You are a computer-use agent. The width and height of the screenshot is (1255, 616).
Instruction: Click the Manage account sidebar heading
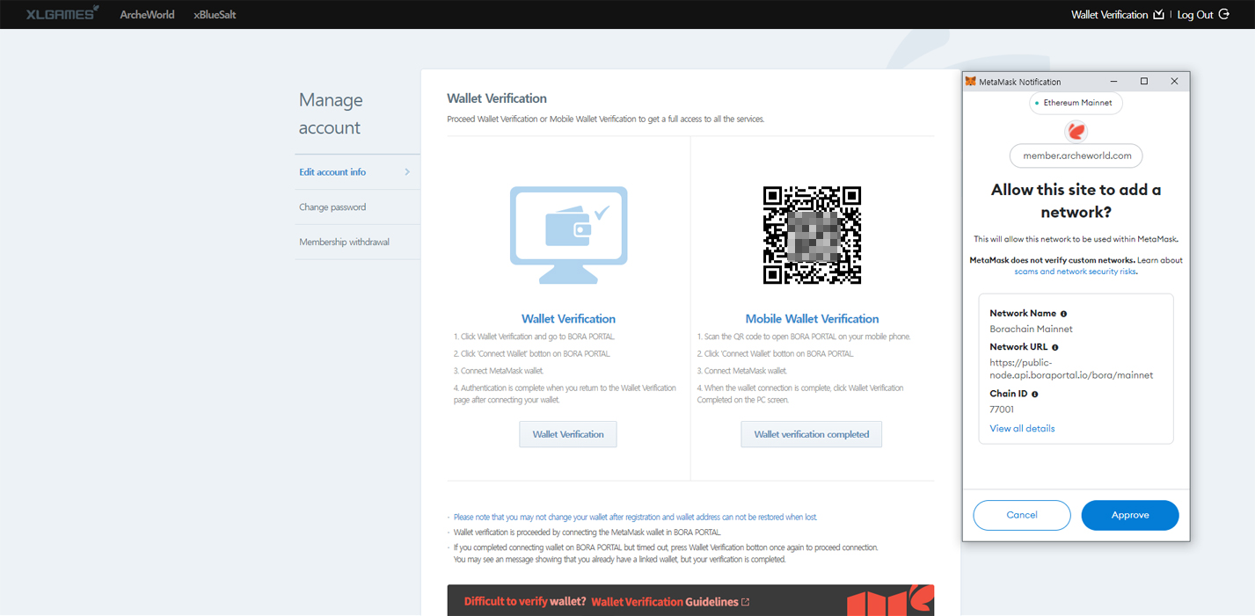coord(331,113)
